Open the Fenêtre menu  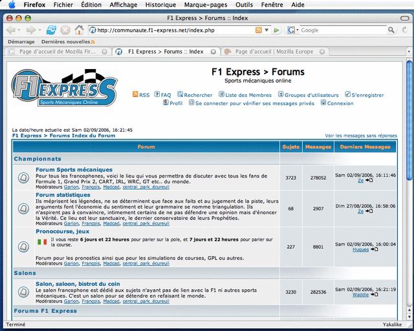272,5
